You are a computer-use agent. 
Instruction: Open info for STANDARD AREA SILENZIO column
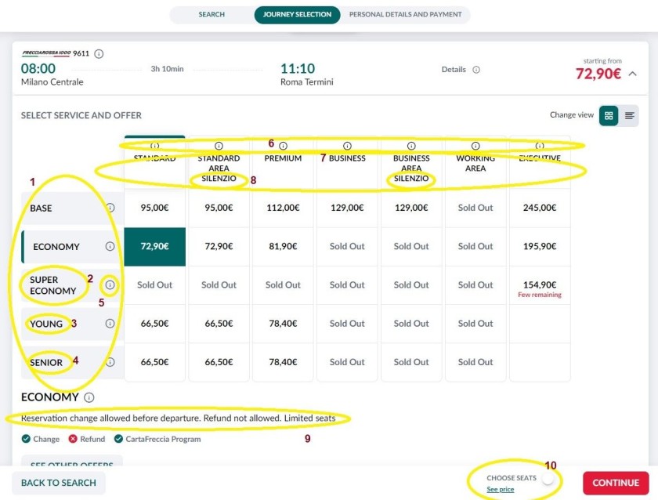[219, 144]
